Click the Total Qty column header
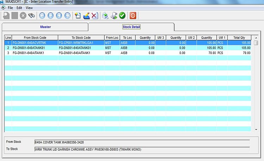264x161 pixels. tap(239, 37)
